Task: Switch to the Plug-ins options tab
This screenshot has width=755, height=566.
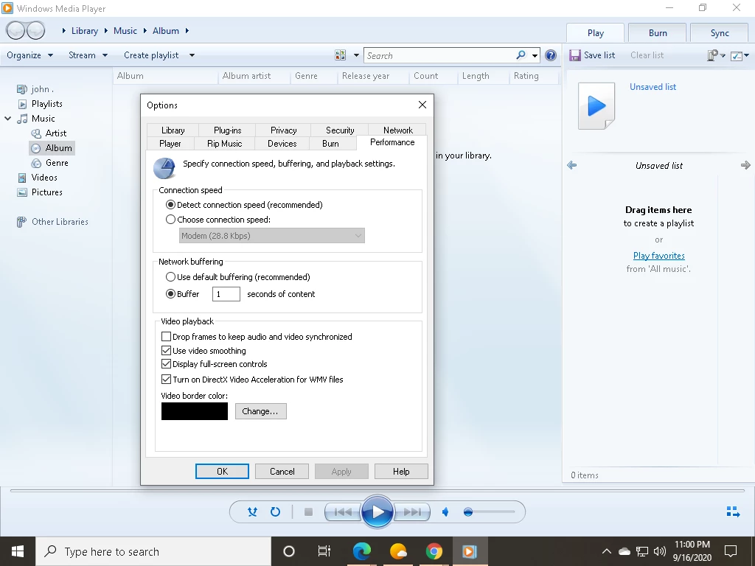Action: click(x=227, y=130)
